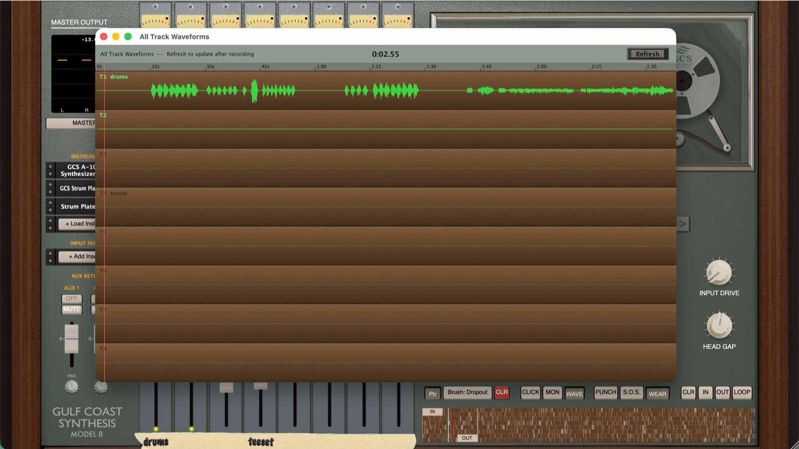Image resolution: width=799 pixels, height=449 pixels.
Task: Set loop OUT point button
Action: tap(722, 393)
